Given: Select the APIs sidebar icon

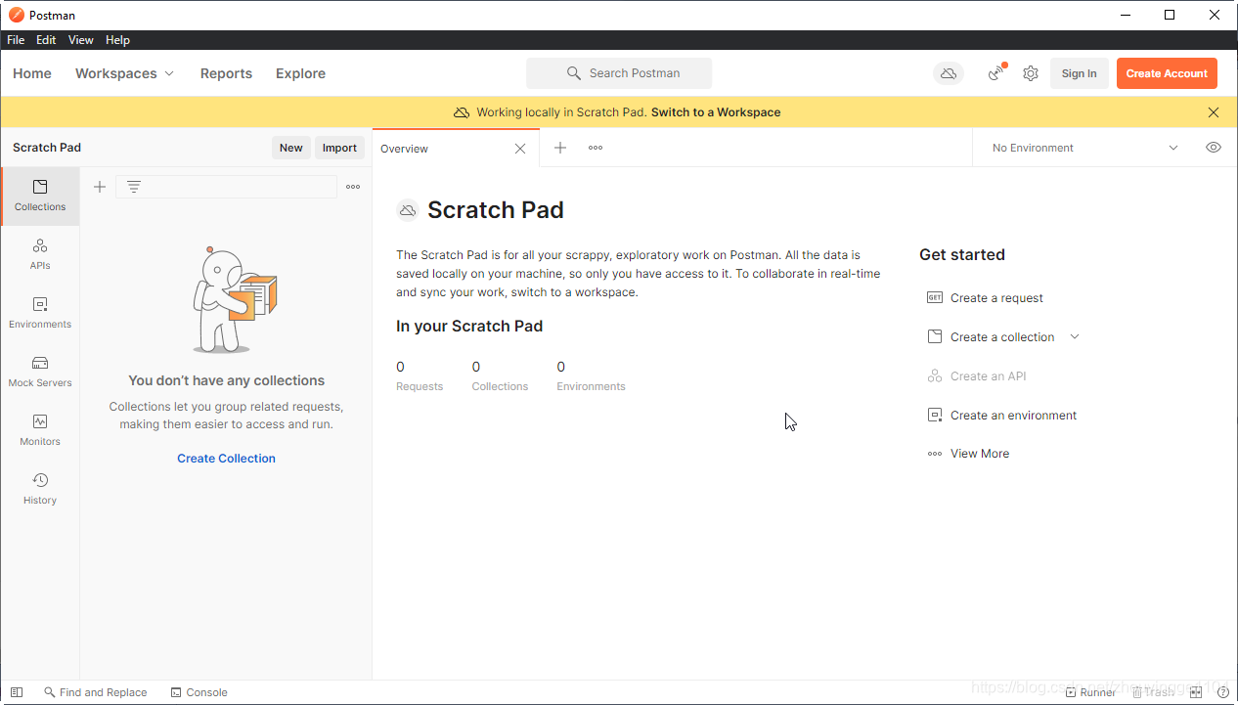Looking at the screenshot, I should pyautogui.click(x=39, y=254).
